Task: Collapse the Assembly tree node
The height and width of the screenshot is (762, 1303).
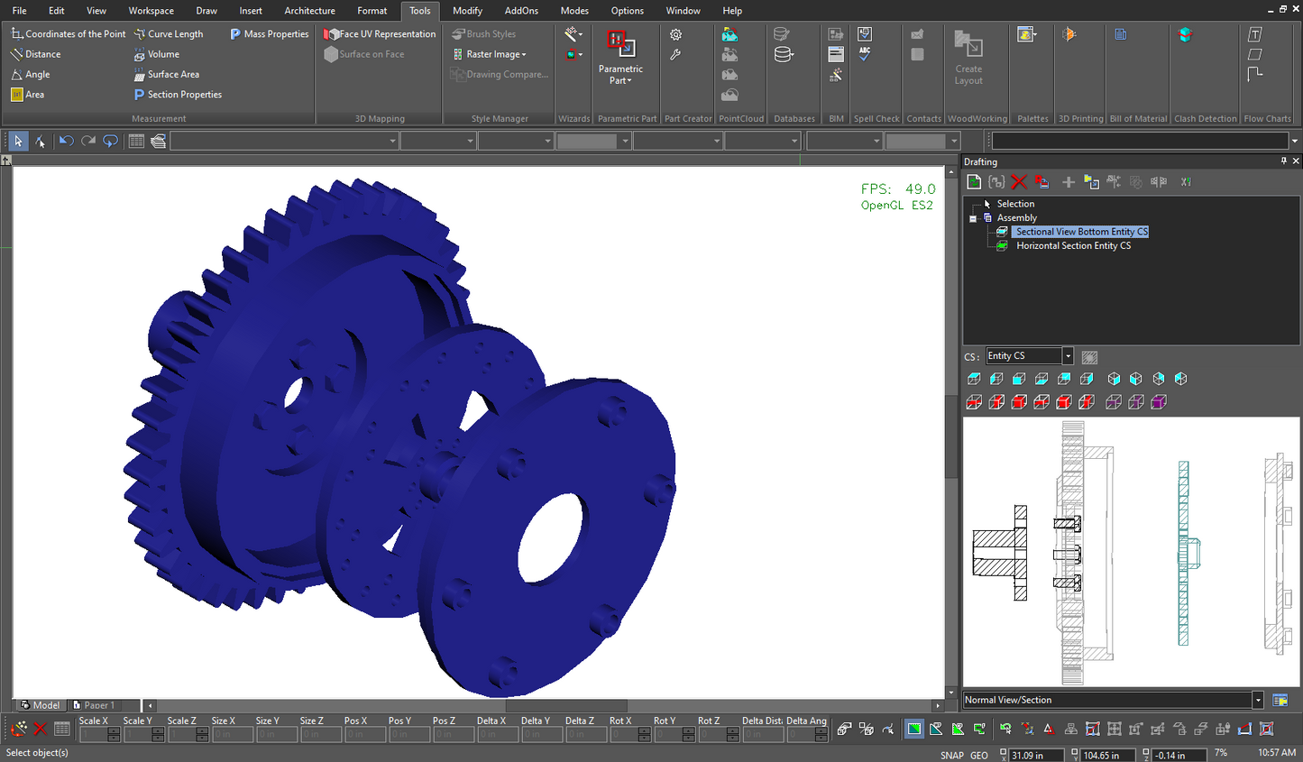Action: (972, 217)
